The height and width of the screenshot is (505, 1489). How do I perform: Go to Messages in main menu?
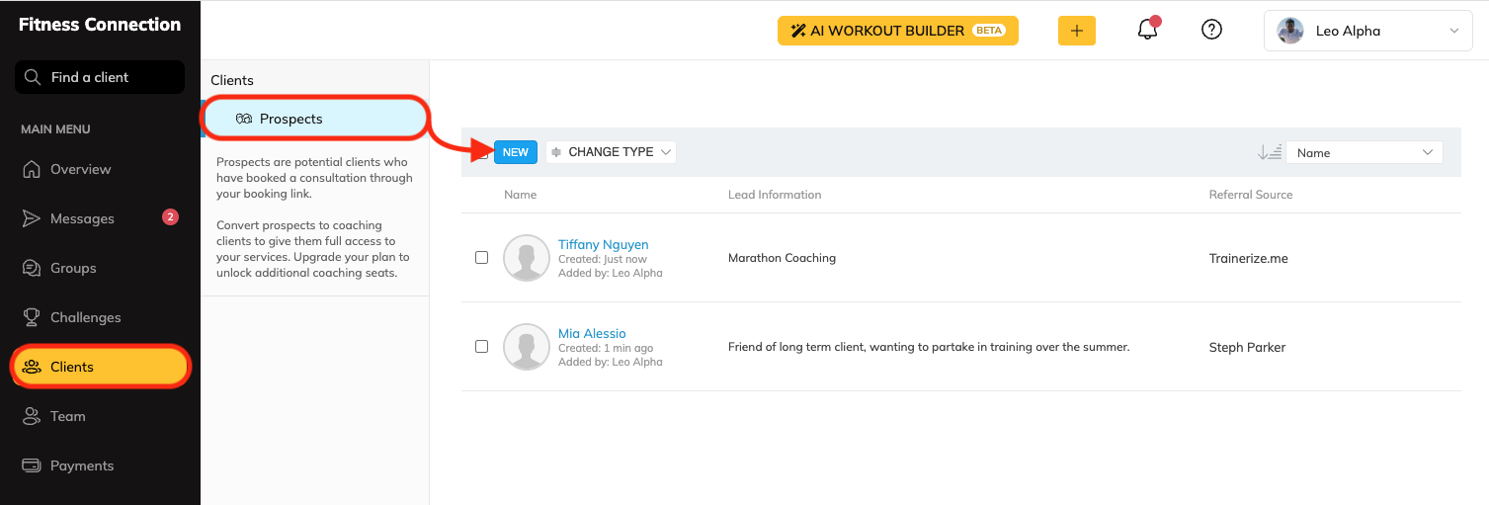[x=82, y=218]
